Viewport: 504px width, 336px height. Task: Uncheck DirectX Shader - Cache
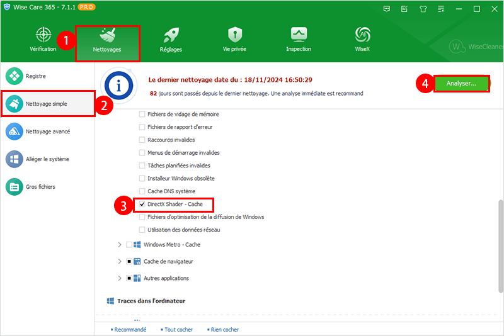click(142, 204)
